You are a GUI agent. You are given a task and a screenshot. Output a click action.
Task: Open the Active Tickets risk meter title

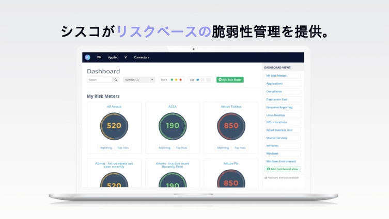pyautogui.click(x=231, y=107)
